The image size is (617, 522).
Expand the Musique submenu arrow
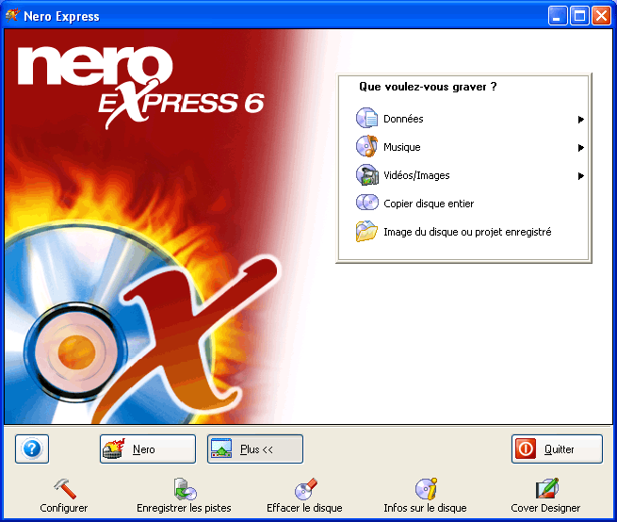(x=581, y=148)
